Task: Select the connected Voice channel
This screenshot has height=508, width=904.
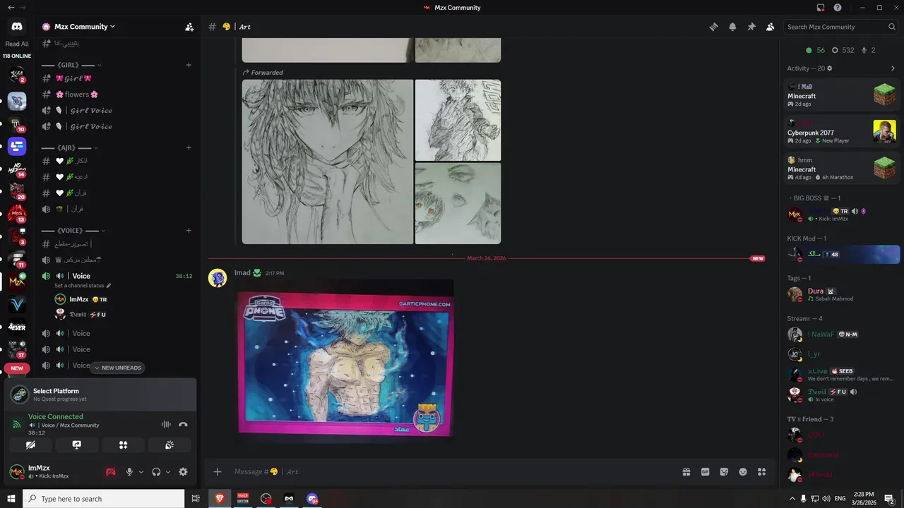Action: point(117,276)
